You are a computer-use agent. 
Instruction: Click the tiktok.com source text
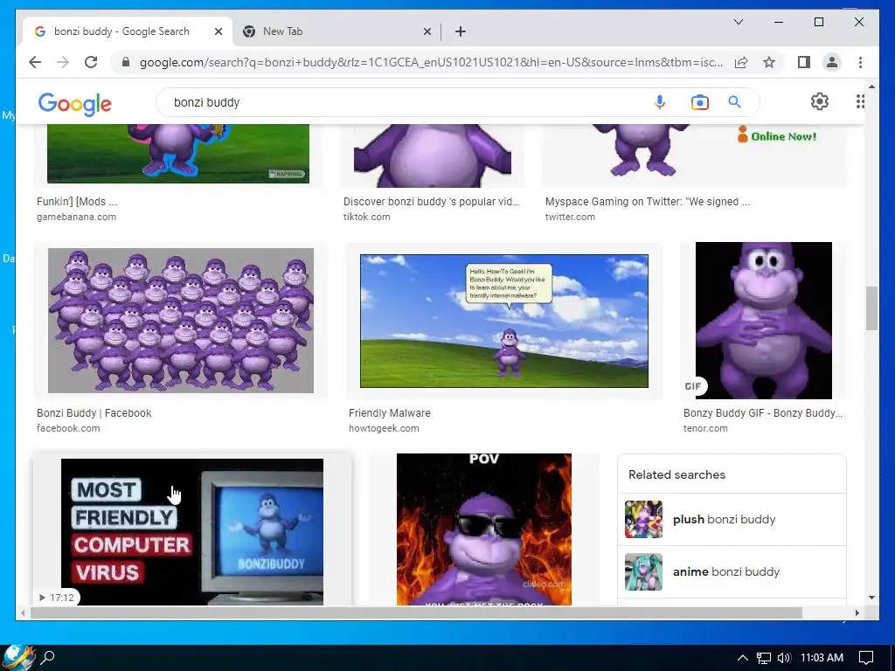pyautogui.click(x=366, y=217)
